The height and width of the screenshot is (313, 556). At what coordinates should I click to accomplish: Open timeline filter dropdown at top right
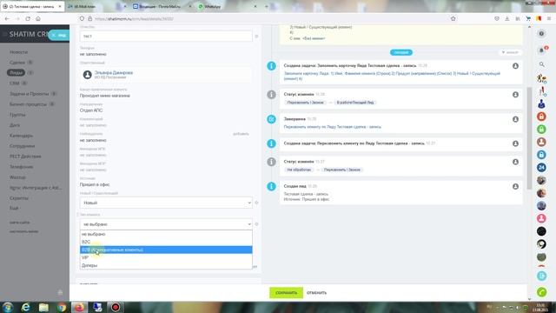click(x=510, y=52)
